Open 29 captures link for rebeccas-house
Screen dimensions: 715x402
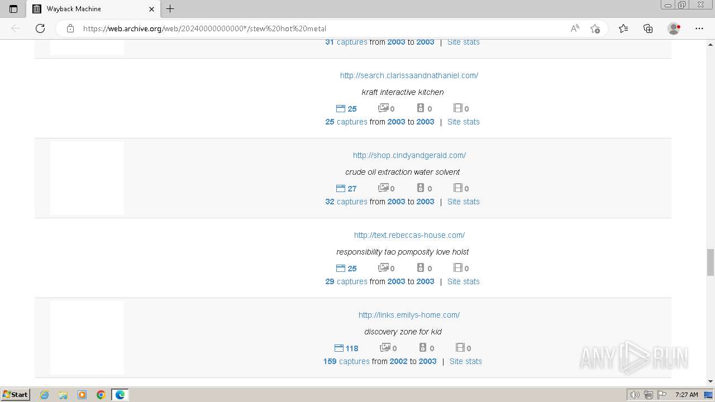tap(346, 281)
